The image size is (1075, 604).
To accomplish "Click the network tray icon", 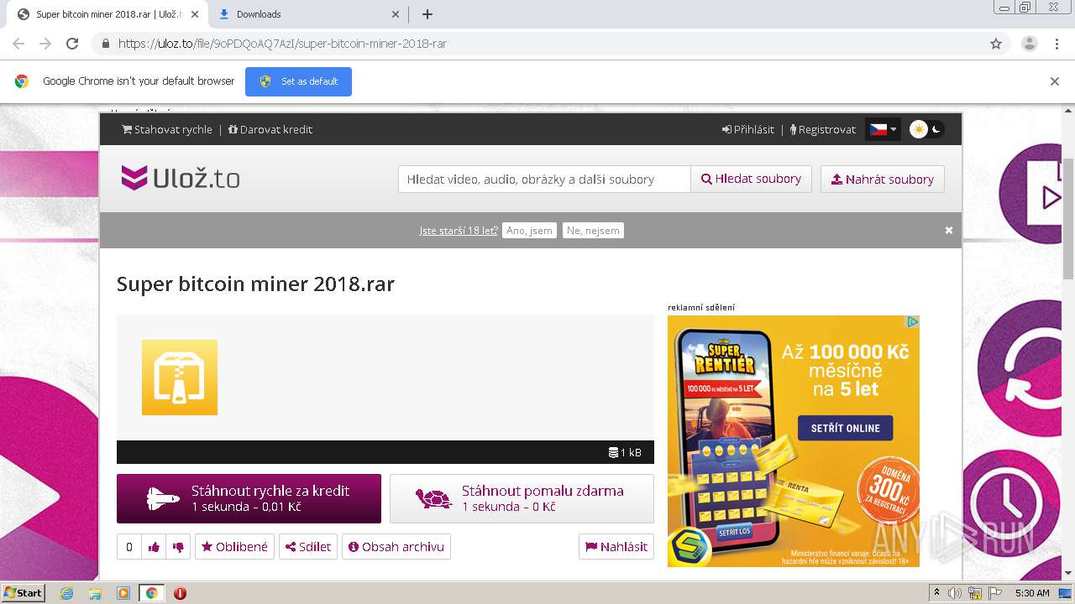I will 975,593.
